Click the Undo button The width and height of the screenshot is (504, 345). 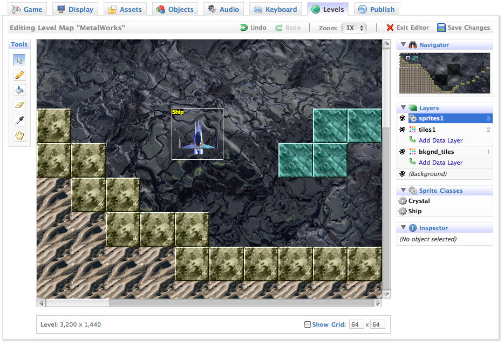click(x=253, y=28)
